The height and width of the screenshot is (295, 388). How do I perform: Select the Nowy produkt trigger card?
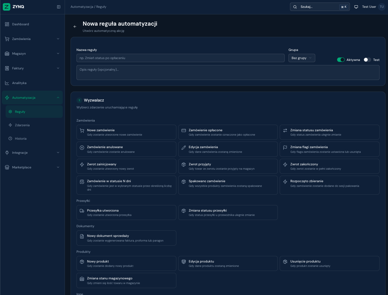[126, 263]
